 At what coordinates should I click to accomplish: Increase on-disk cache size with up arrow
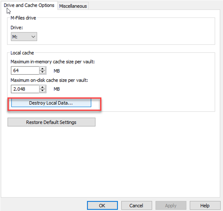[x=43, y=87]
